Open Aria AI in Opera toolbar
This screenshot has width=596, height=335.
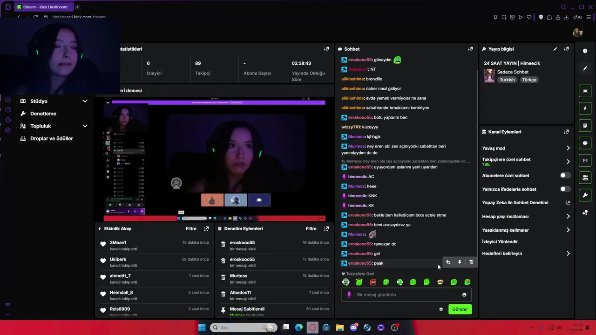[577, 17]
